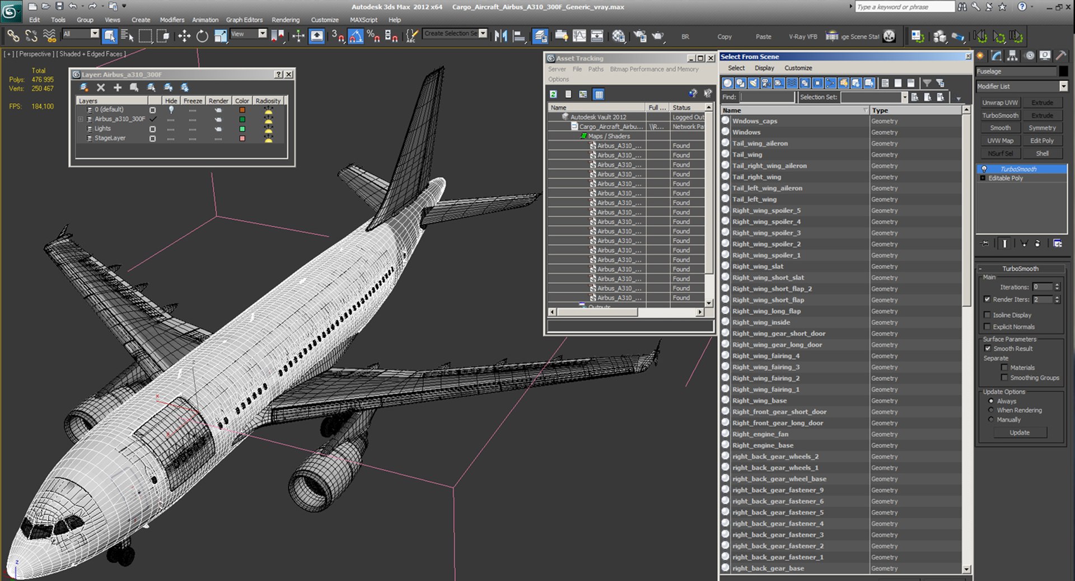This screenshot has width=1075, height=581.
Task: Click the StageLayer color swatch
Action: tap(242, 138)
